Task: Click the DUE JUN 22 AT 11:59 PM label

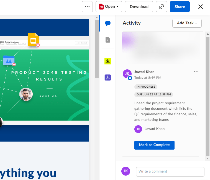Action: pyautogui.click(x=153, y=95)
